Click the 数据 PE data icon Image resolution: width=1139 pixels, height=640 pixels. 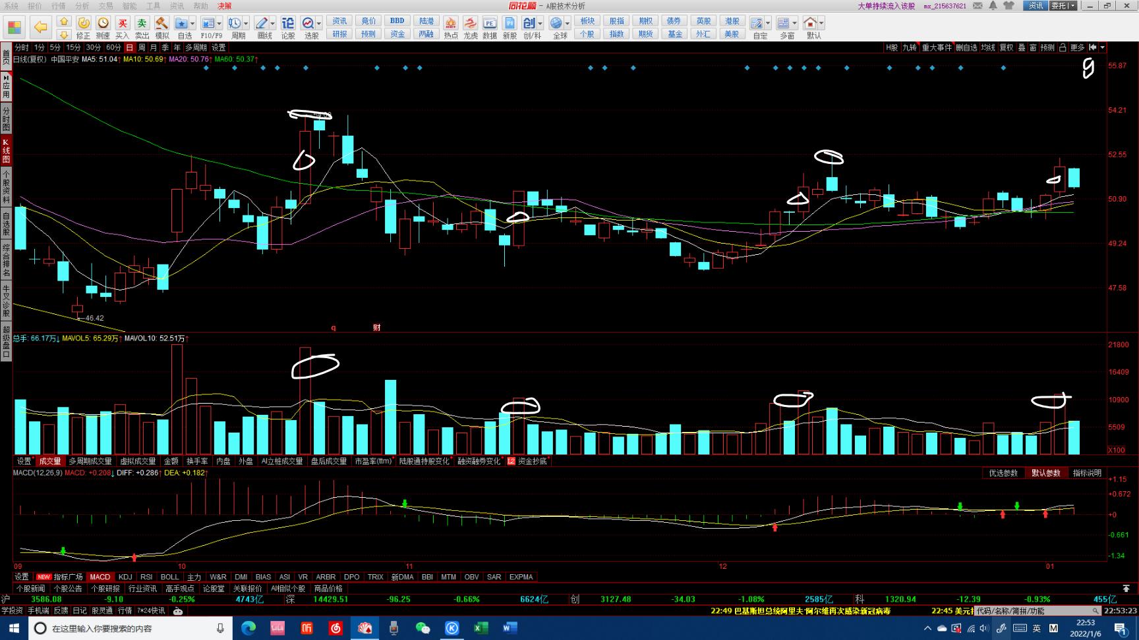[x=490, y=24]
